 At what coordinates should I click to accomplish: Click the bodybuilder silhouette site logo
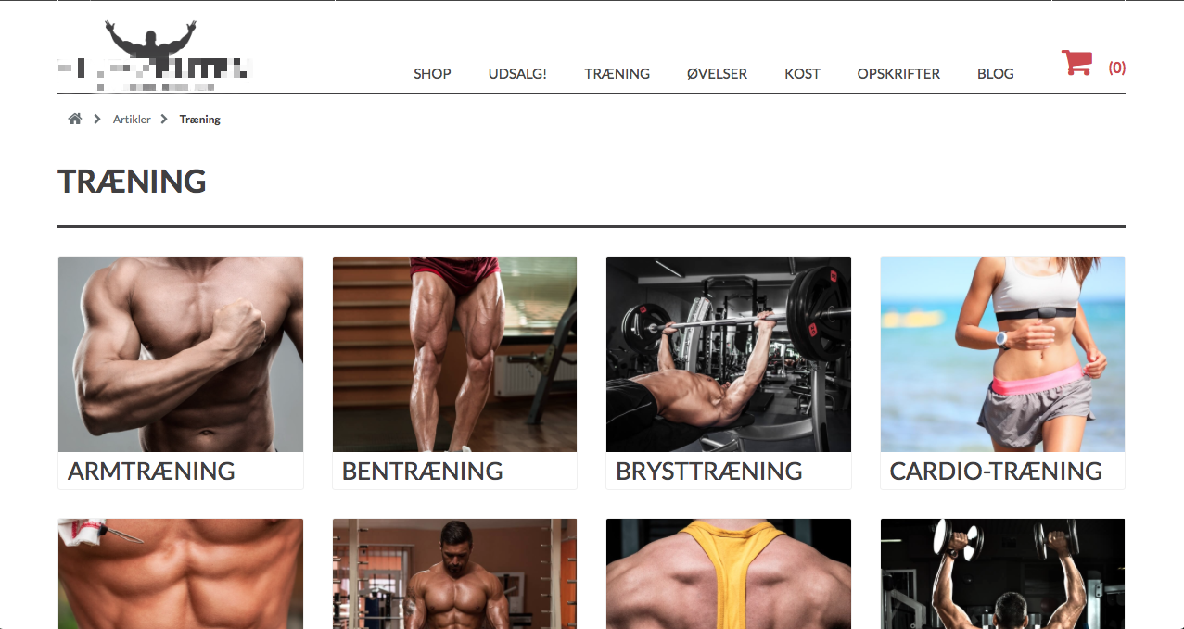pyautogui.click(x=153, y=56)
